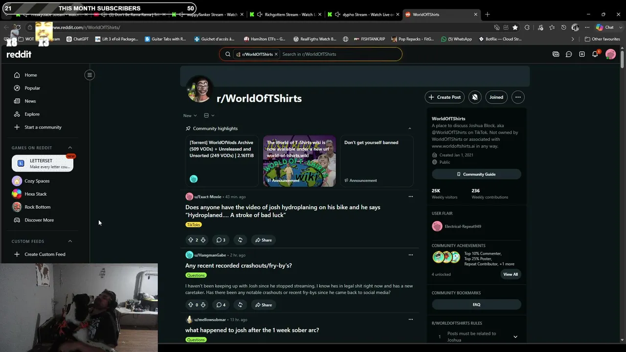Screen dimensions: 626x352
Task: Collapse the Community highlights section
Action: (x=410, y=129)
